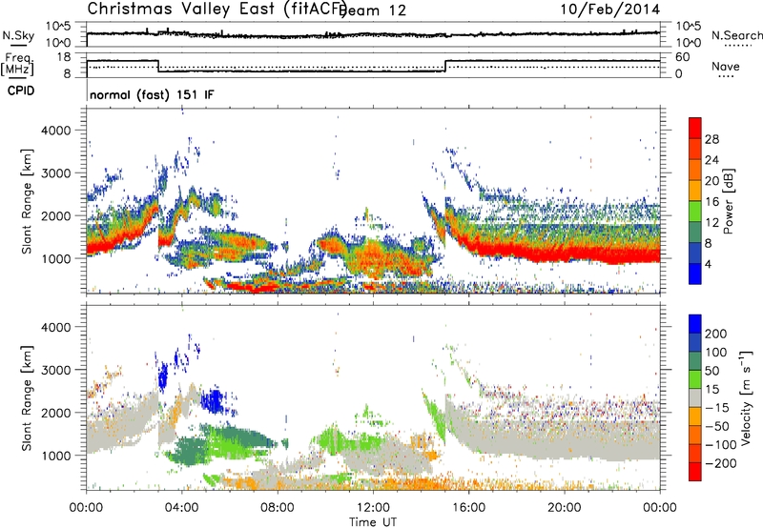Click the '4' tick label on Power colorbar
Screen dimensions: 763x528
pos(709,264)
